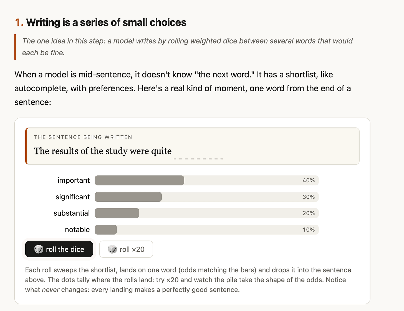Click the sentence 'The results of the study were quite'
404x311 pixels.
pyautogui.click(x=103, y=151)
